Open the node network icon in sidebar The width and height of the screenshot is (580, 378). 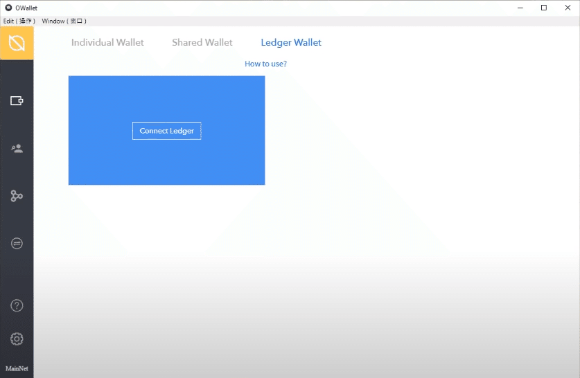coord(17,196)
